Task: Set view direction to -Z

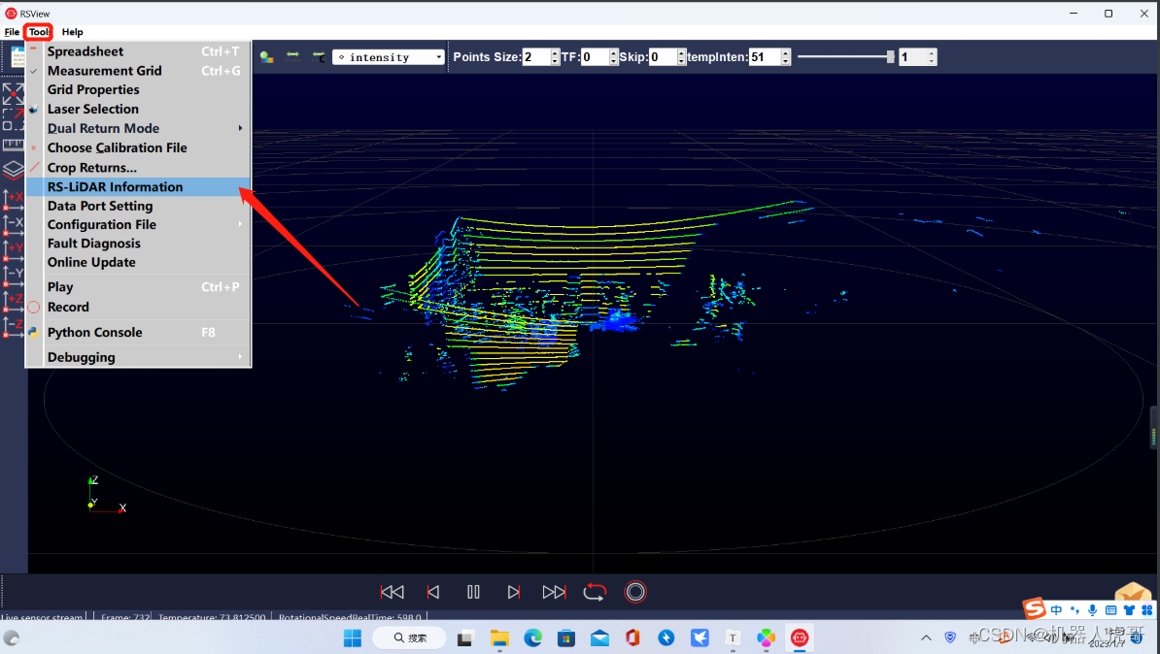Action: (14, 327)
